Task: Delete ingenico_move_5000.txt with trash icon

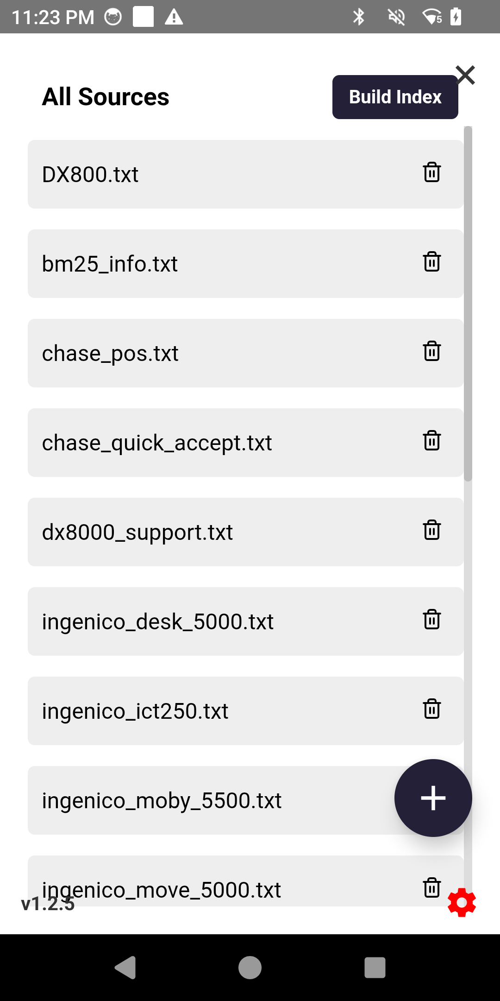Action: coord(431,889)
